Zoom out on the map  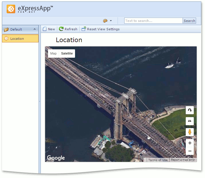tap(190, 151)
